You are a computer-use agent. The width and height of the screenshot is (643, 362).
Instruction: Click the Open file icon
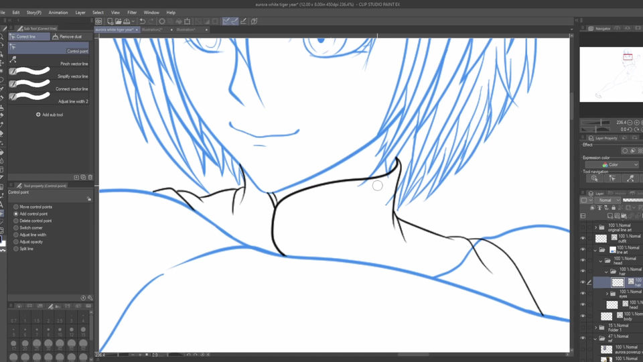coord(118,21)
